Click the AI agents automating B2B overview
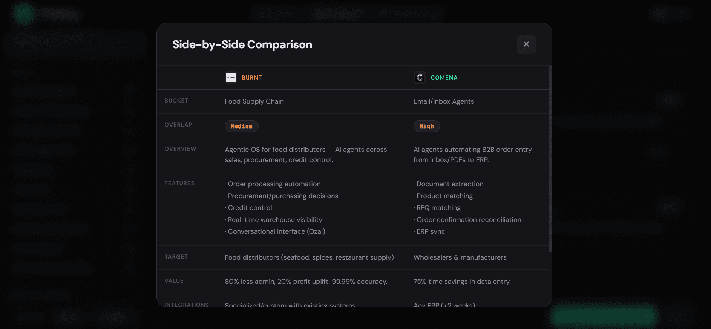This screenshot has height=329, width=711. tap(473, 155)
